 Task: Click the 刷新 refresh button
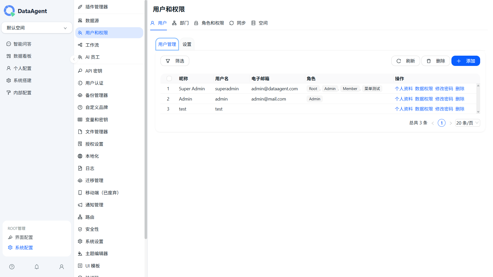pos(406,61)
